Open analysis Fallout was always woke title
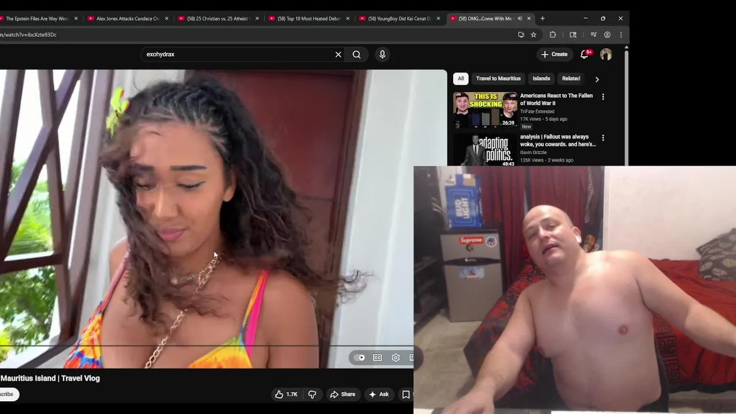736x414 pixels. 558,141
